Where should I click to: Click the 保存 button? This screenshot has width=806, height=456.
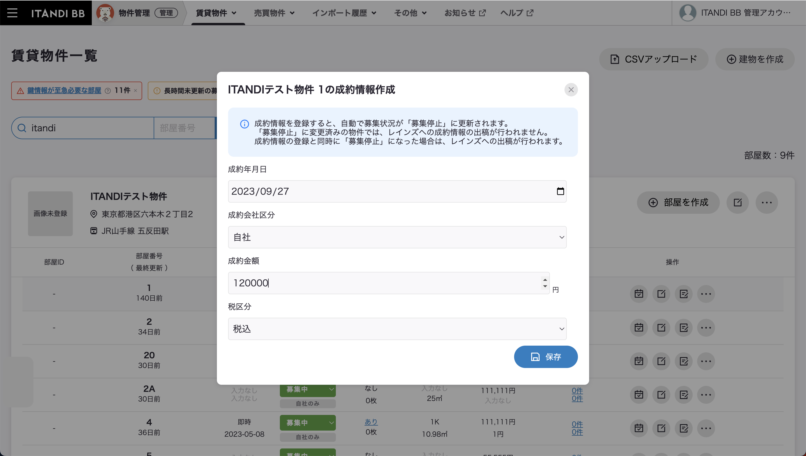tap(546, 357)
